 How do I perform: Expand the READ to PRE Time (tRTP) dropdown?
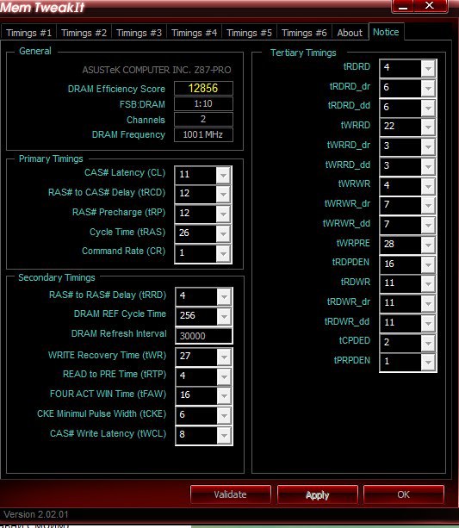(x=224, y=376)
